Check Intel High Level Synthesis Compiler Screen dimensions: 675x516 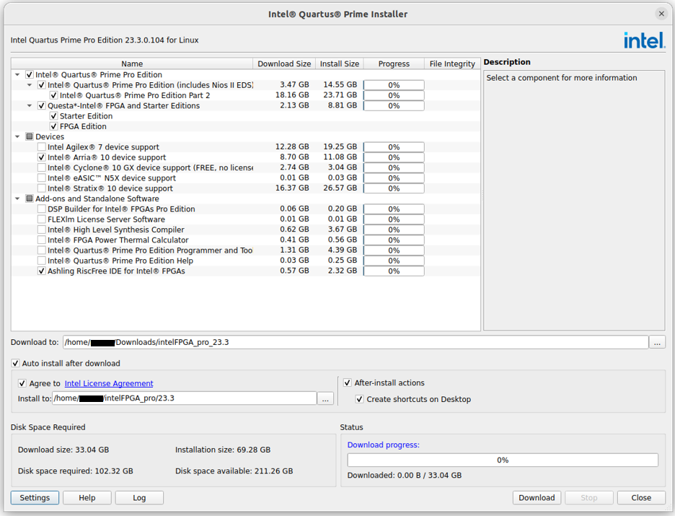click(41, 229)
